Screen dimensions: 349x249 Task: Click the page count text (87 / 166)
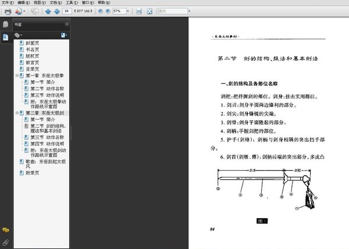pos(83,11)
